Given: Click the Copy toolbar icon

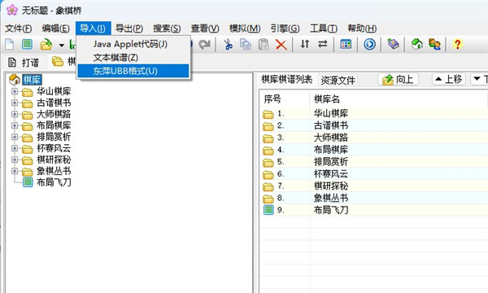Looking at the screenshot, I should [x=246, y=44].
